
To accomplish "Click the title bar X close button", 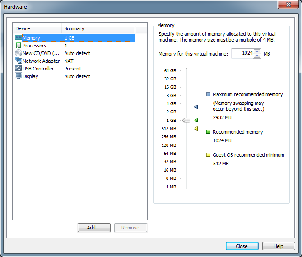I will click(288, 5).
